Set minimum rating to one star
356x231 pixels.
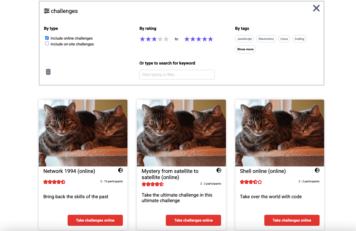(142, 39)
